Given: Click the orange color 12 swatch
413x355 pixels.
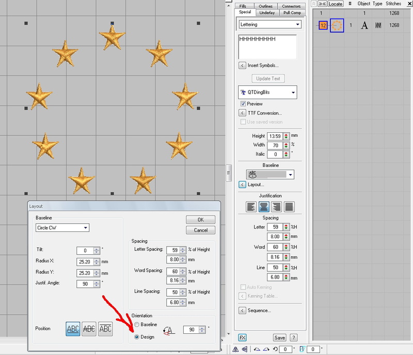Looking at the screenshot, I should 323,25.
